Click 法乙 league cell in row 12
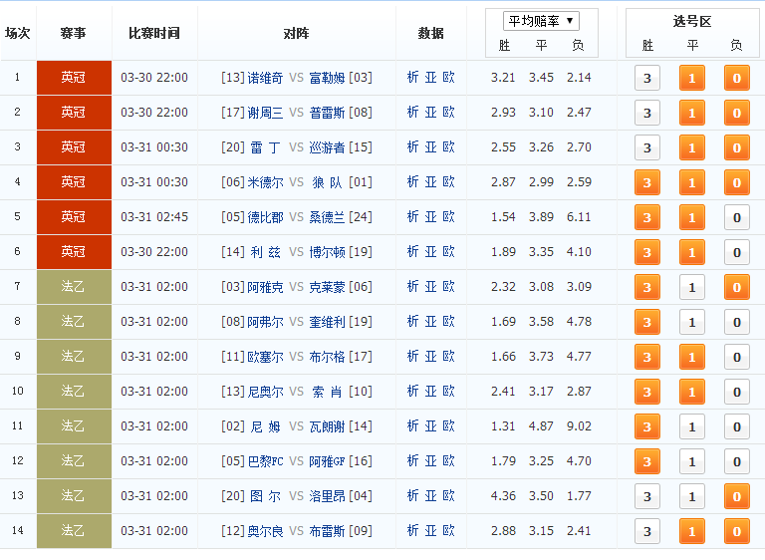The image size is (765, 560). (x=74, y=461)
